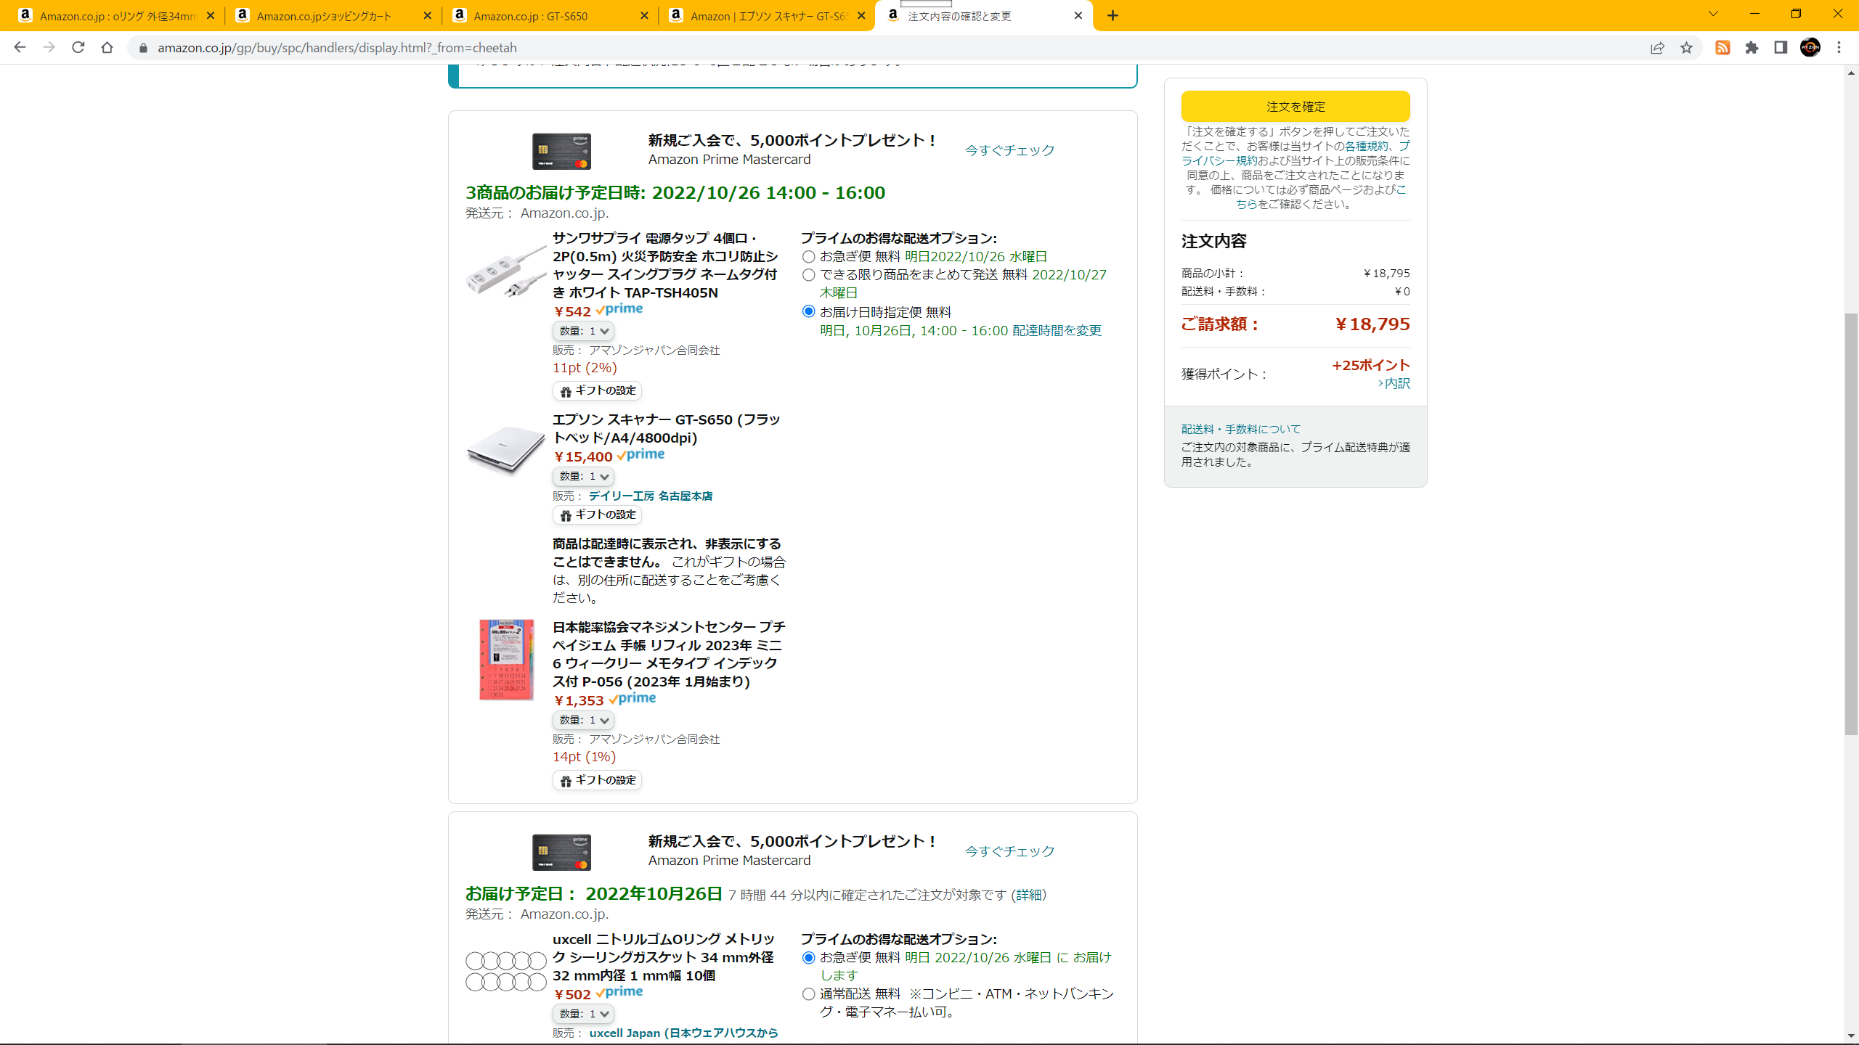This screenshot has width=1859, height=1045.
Task: Click 注文を確定 button
Action: (1295, 107)
